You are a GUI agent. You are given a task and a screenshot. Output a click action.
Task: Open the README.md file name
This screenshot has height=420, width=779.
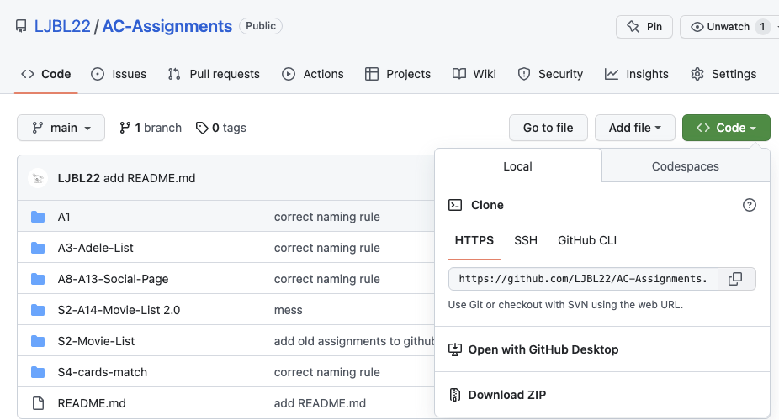[x=92, y=403]
